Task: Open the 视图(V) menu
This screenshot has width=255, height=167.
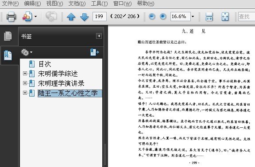Action: click(x=54, y=4)
